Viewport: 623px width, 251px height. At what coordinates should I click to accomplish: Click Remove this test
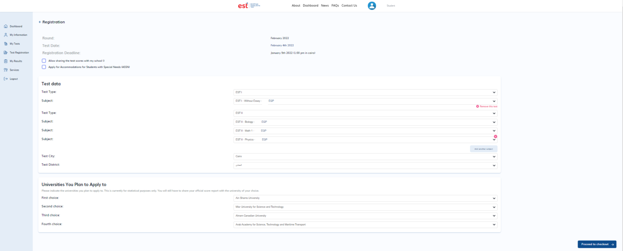[x=486, y=106]
